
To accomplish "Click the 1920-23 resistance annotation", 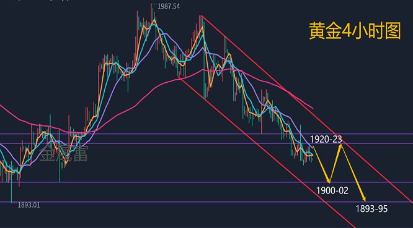I will point(326,139).
